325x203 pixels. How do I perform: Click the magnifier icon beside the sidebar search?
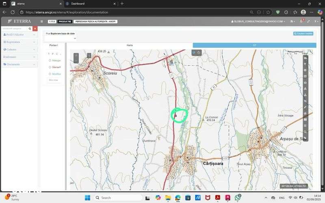point(30,28)
